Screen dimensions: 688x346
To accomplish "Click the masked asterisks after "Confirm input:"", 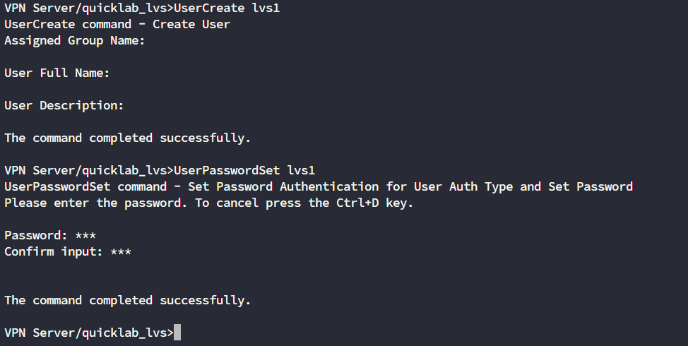I will click(x=121, y=251).
